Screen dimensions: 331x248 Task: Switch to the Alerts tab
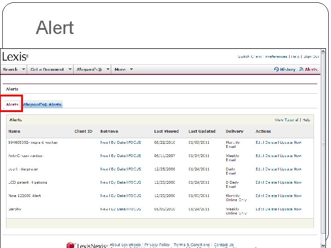12,104
